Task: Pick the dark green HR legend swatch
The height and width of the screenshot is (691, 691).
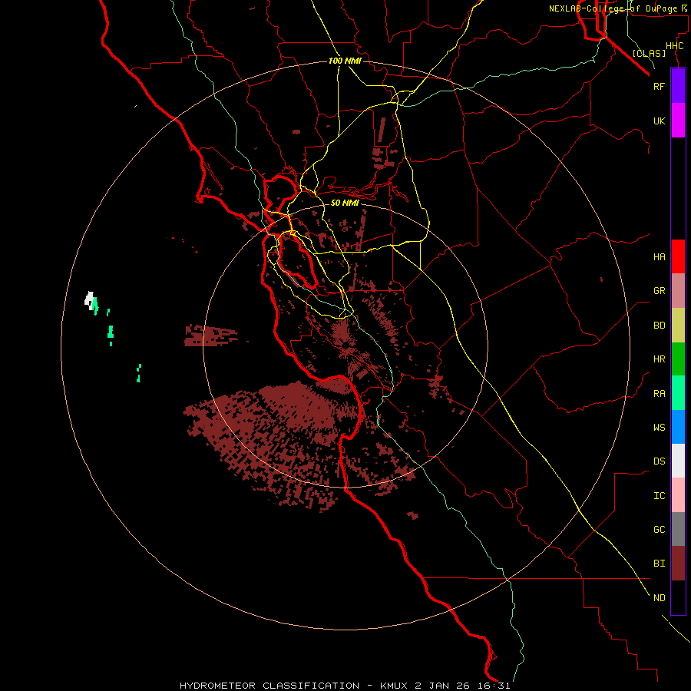Action: [678, 359]
